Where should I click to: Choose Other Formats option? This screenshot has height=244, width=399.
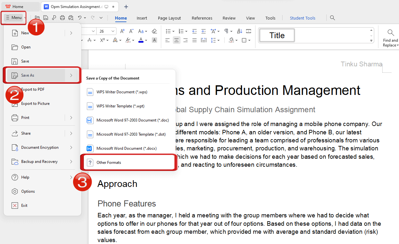(128, 163)
